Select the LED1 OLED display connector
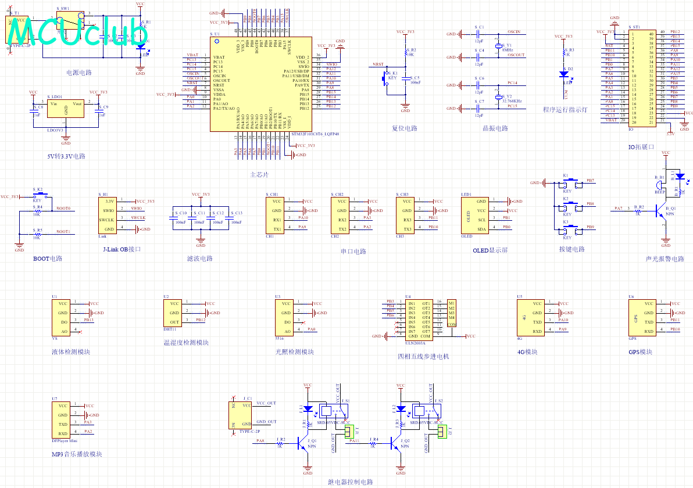Viewport: 693px width, 488px height. tap(474, 215)
